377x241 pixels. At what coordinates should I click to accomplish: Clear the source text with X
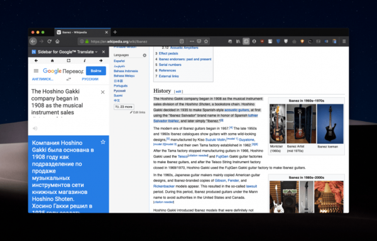(102, 92)
